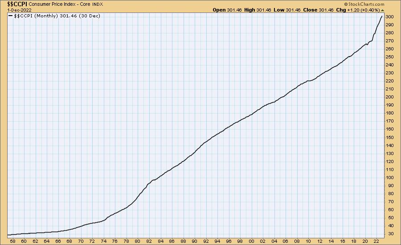Click the 130 label on the price axis
The height and width of the screenshot is (245, 401).
pos(390,153)
